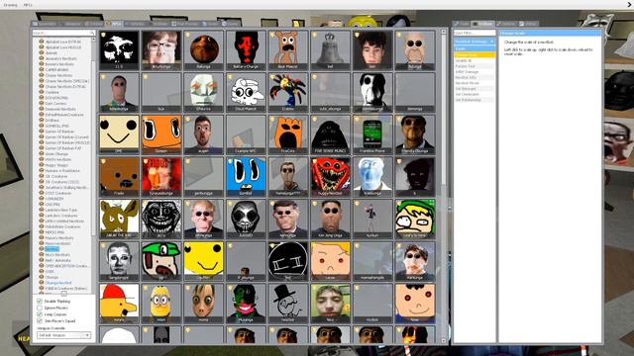Viewport: 634px width, 356px height.
Task: Select the Friendly Obunga NPC
Action: point(415,134)
